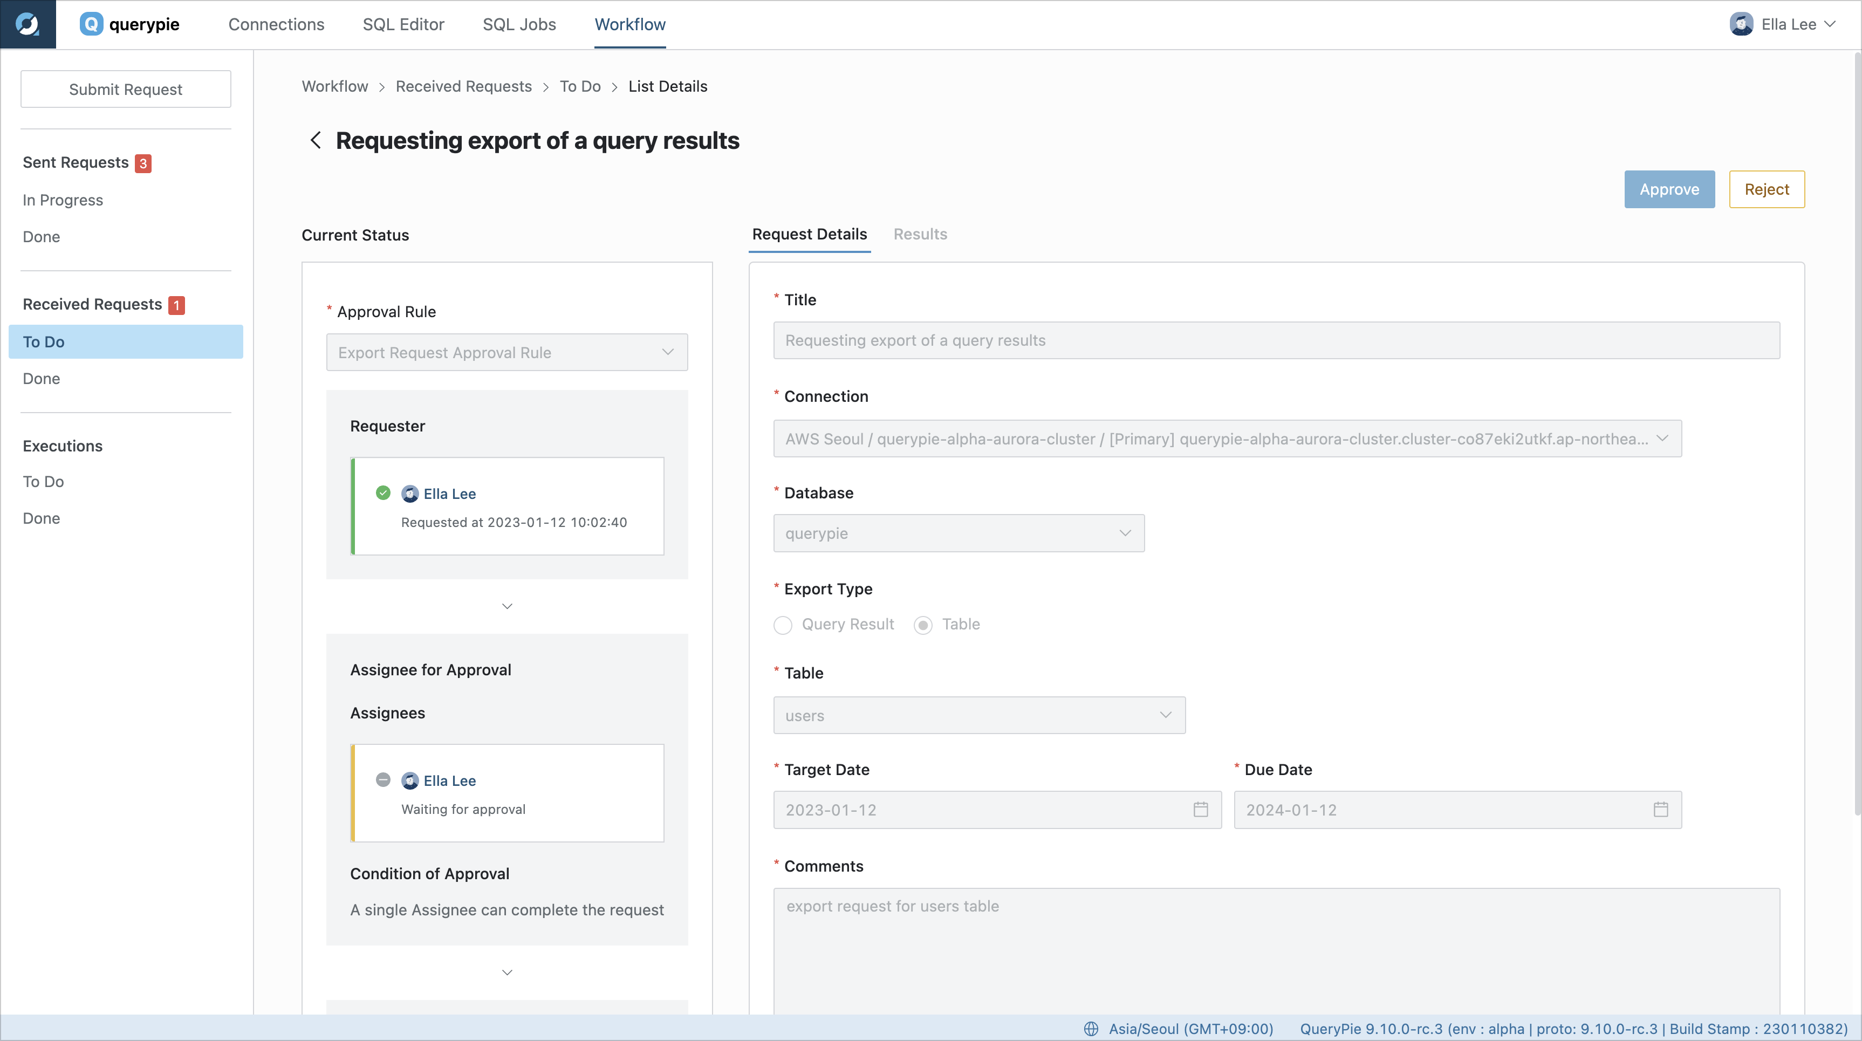Click Reject button
1862x1041 pixels.
click(1767, 189)
